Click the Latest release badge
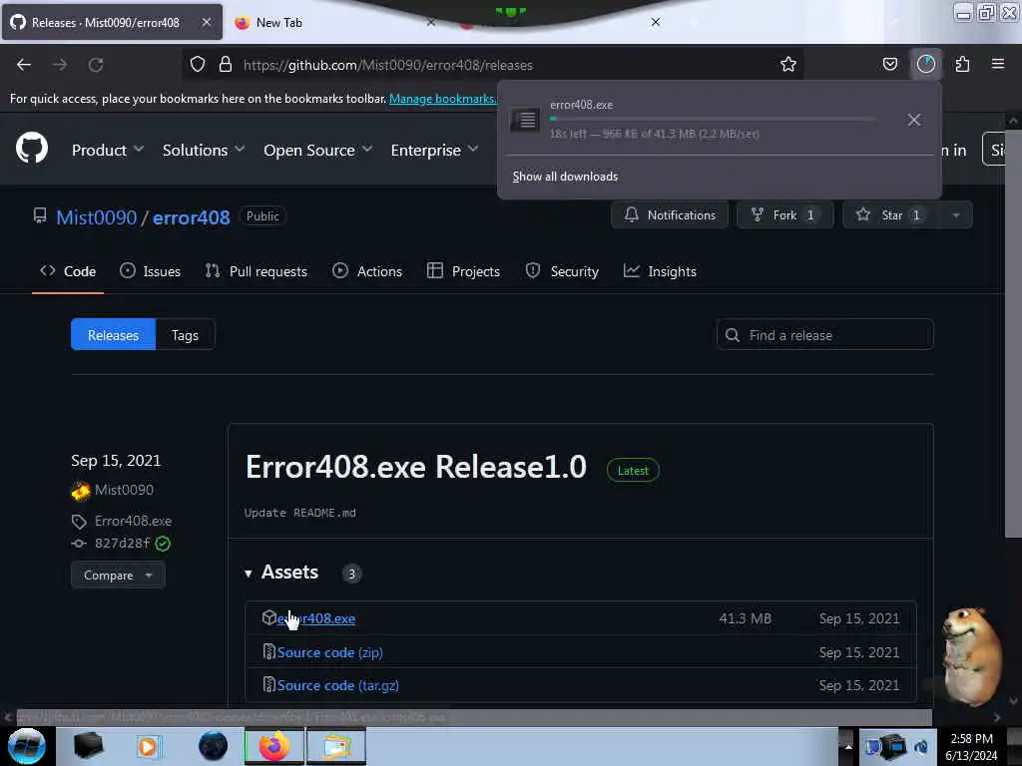The width and height of the screenshot is (1022, 766). [633, 471]
